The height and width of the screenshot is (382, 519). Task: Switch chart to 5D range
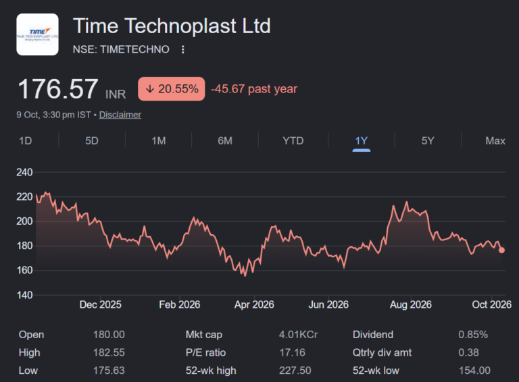(92, 141)
